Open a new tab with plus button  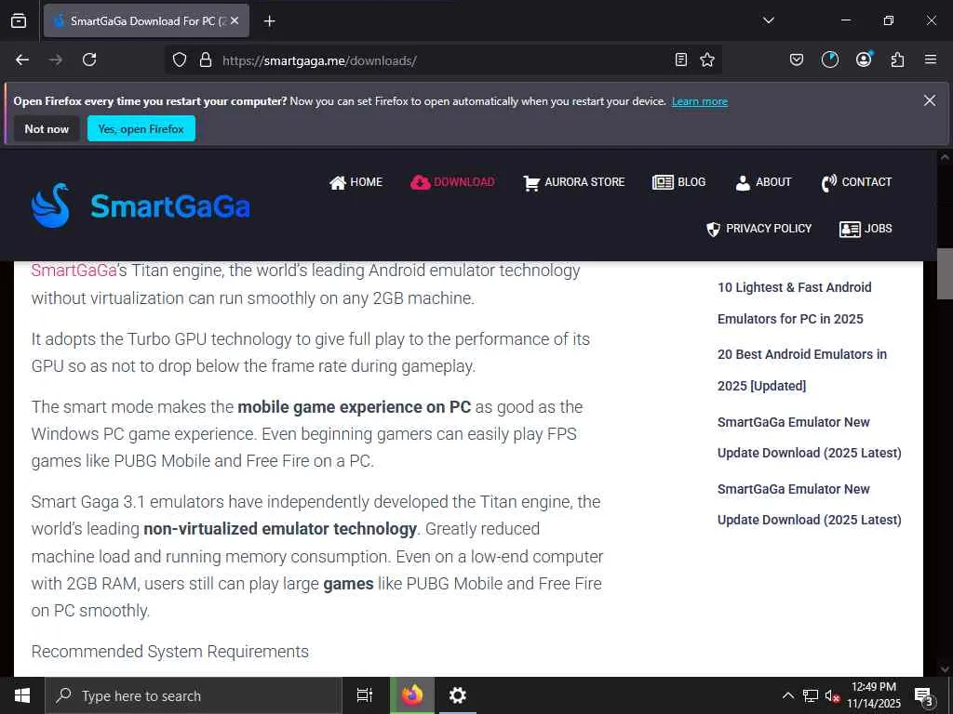tap(269, 21)
